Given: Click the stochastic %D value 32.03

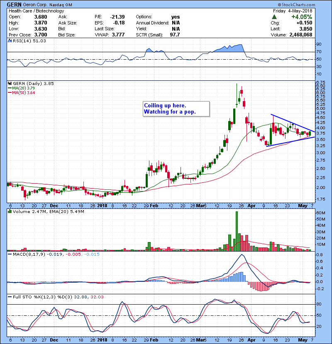Looking at the screenshot, I should pyautogui.click(x=97, y=297).
